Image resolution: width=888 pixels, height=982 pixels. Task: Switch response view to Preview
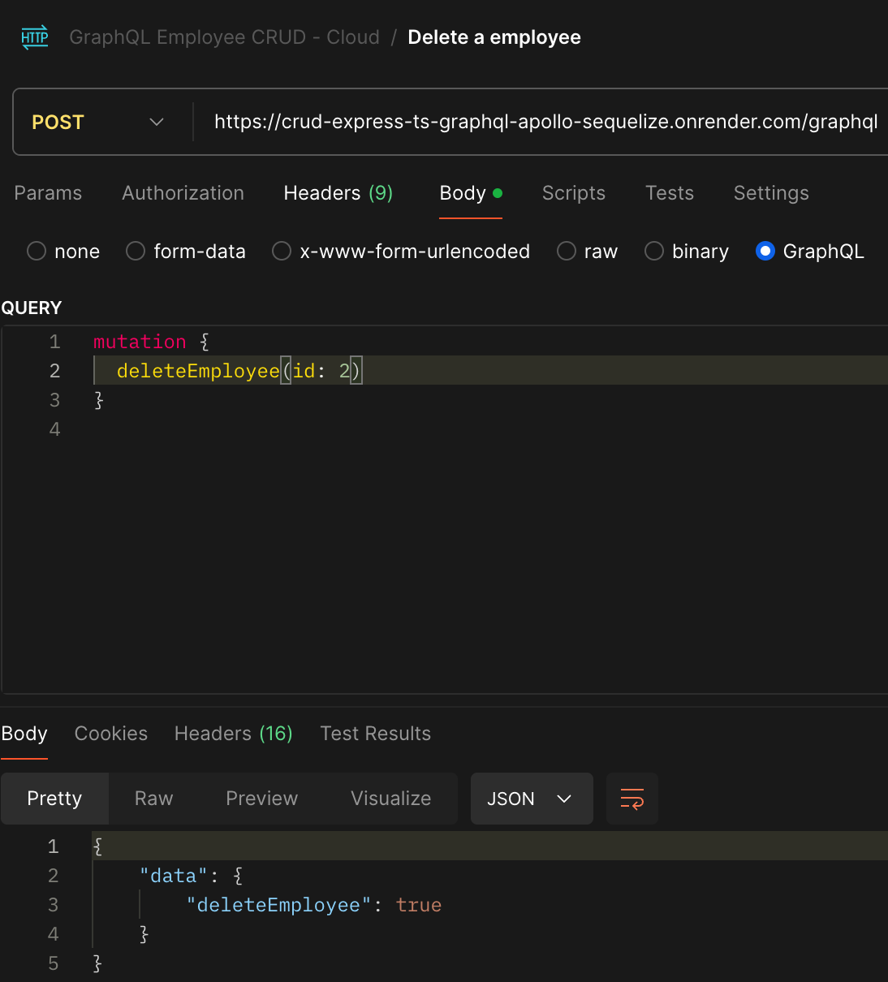click(x=261, y=799)
